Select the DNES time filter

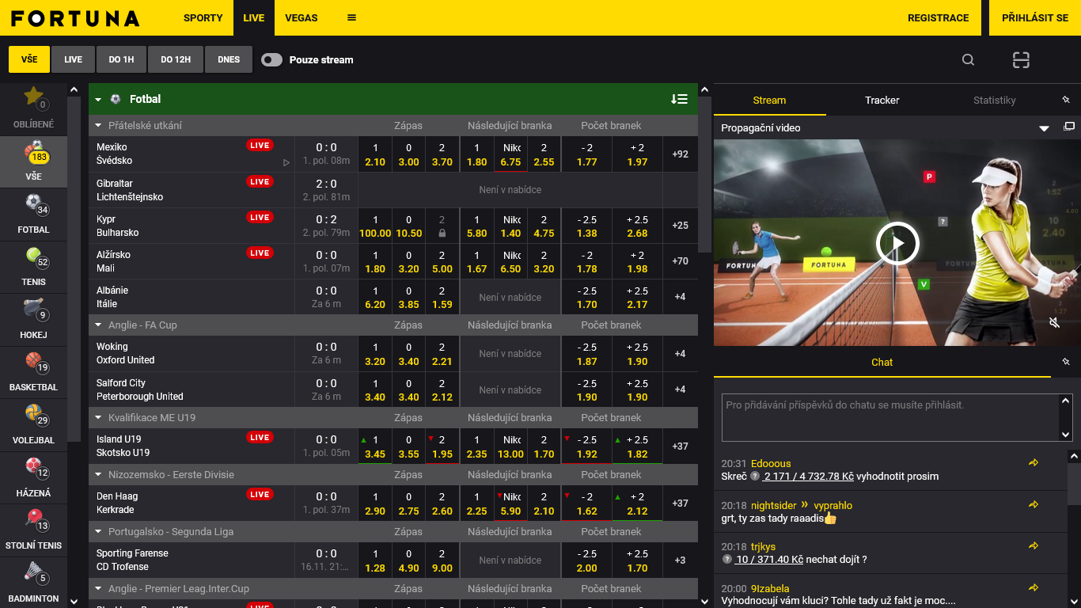point(229,59)
